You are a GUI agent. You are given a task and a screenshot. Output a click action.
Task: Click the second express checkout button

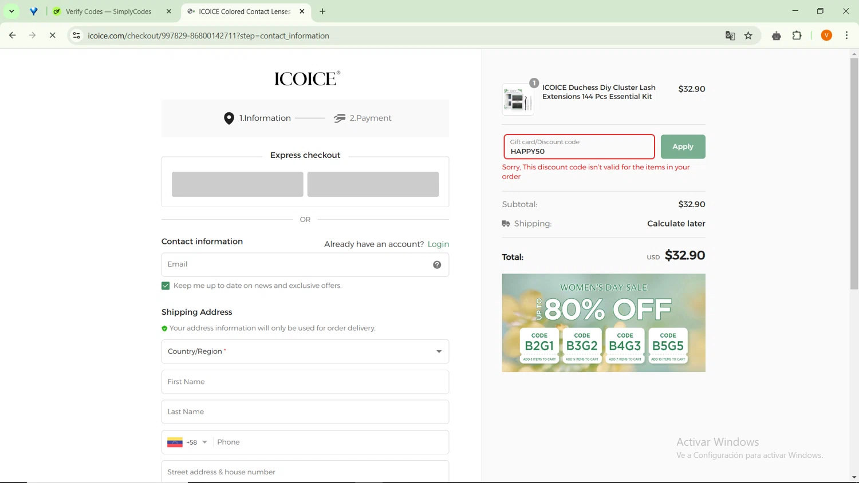click(373, 184)
